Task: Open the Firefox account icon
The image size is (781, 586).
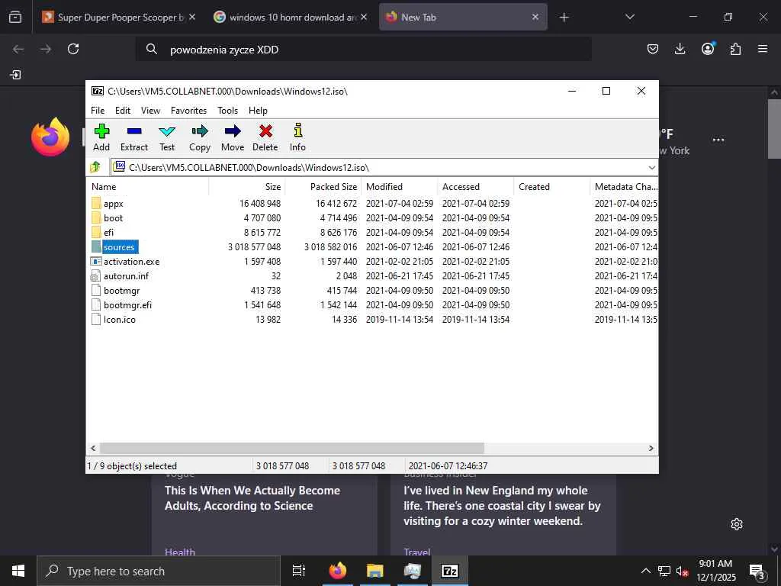Action: [x=708, y=48]
